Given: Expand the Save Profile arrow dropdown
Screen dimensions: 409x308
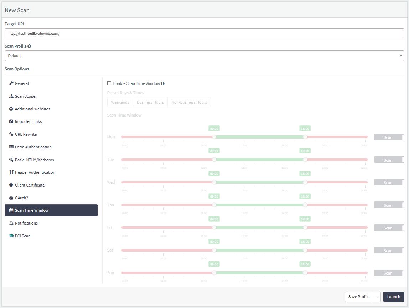Looking at the screenshot, I should point(377,297).
